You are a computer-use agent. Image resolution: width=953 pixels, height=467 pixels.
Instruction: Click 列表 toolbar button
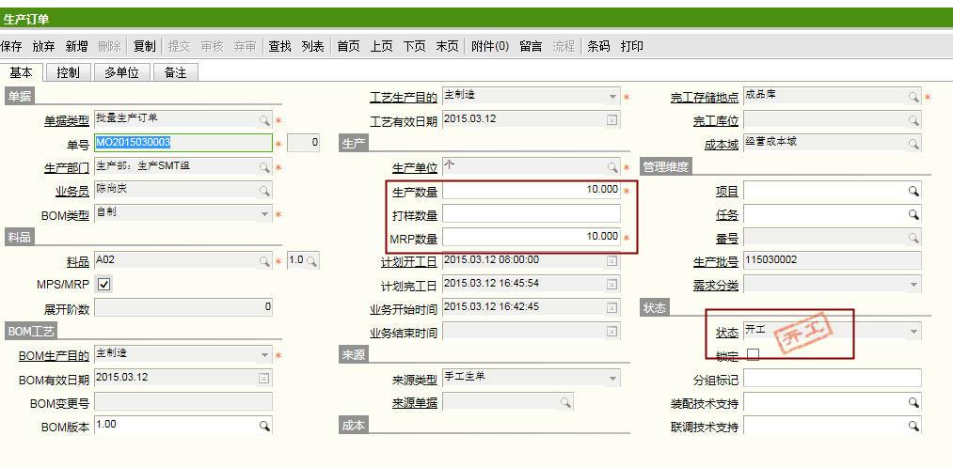coord(313,46)
